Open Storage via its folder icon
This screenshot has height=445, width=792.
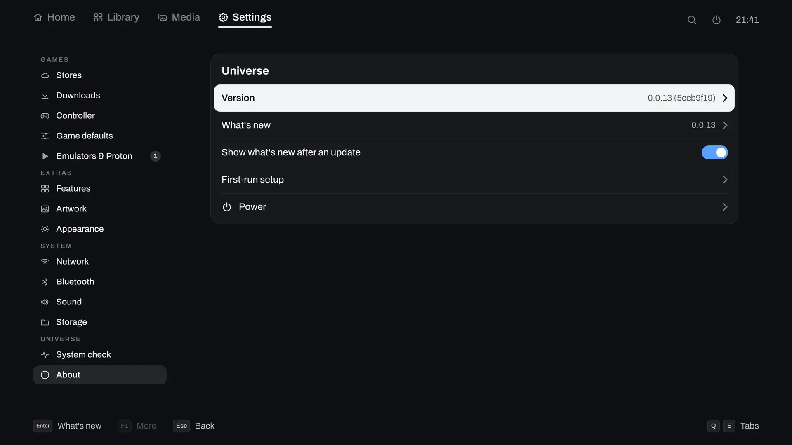tap(45, 322)
